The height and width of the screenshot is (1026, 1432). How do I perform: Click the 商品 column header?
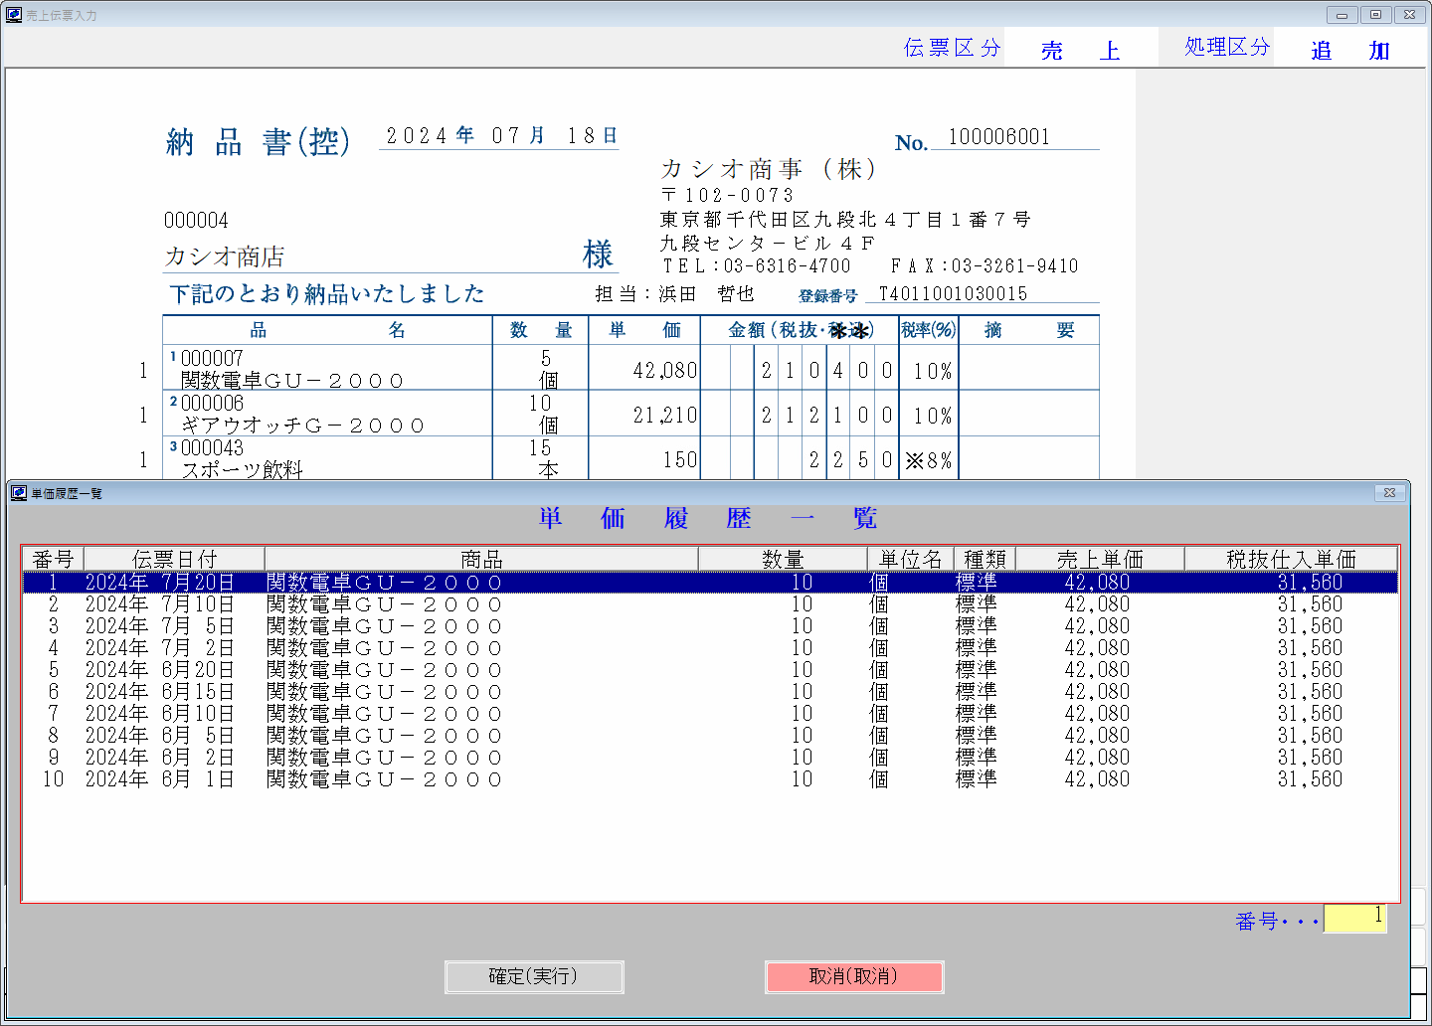(x=481, y=559)
